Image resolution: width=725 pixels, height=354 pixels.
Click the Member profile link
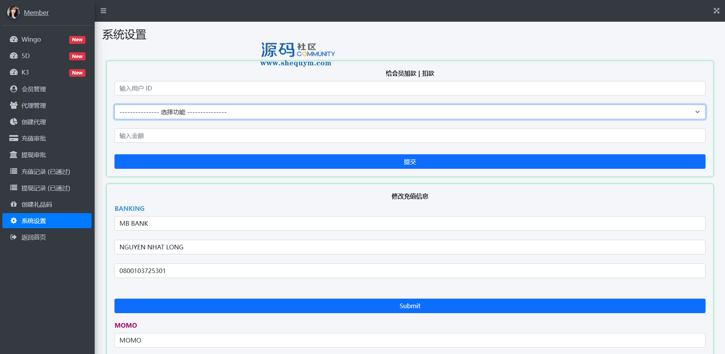pos(36,13)
